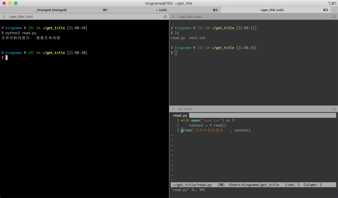The height and width of the screenshot is (198, 338).
Task: Click the 'ls' command in right pane
Action: (177, 33)
